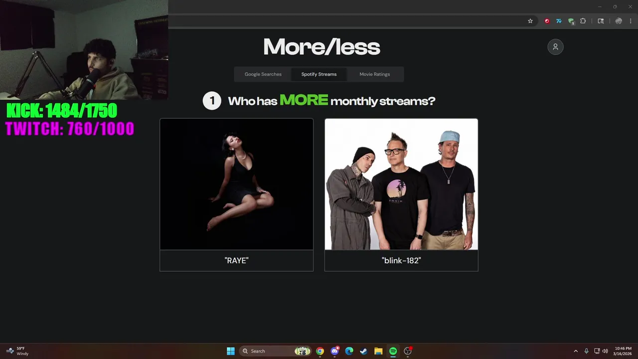Pick the "RAYE" answer label

tap(236, 260)
